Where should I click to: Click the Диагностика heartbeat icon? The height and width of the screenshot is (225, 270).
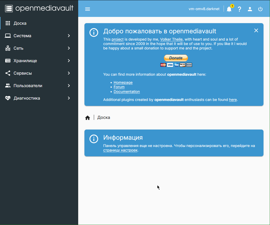click(x=8, y=98)
